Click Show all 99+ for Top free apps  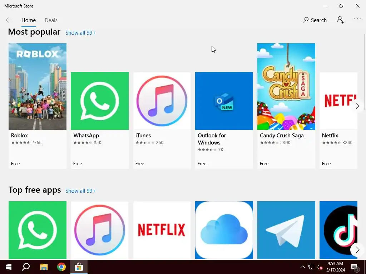(x=80, y=191)
